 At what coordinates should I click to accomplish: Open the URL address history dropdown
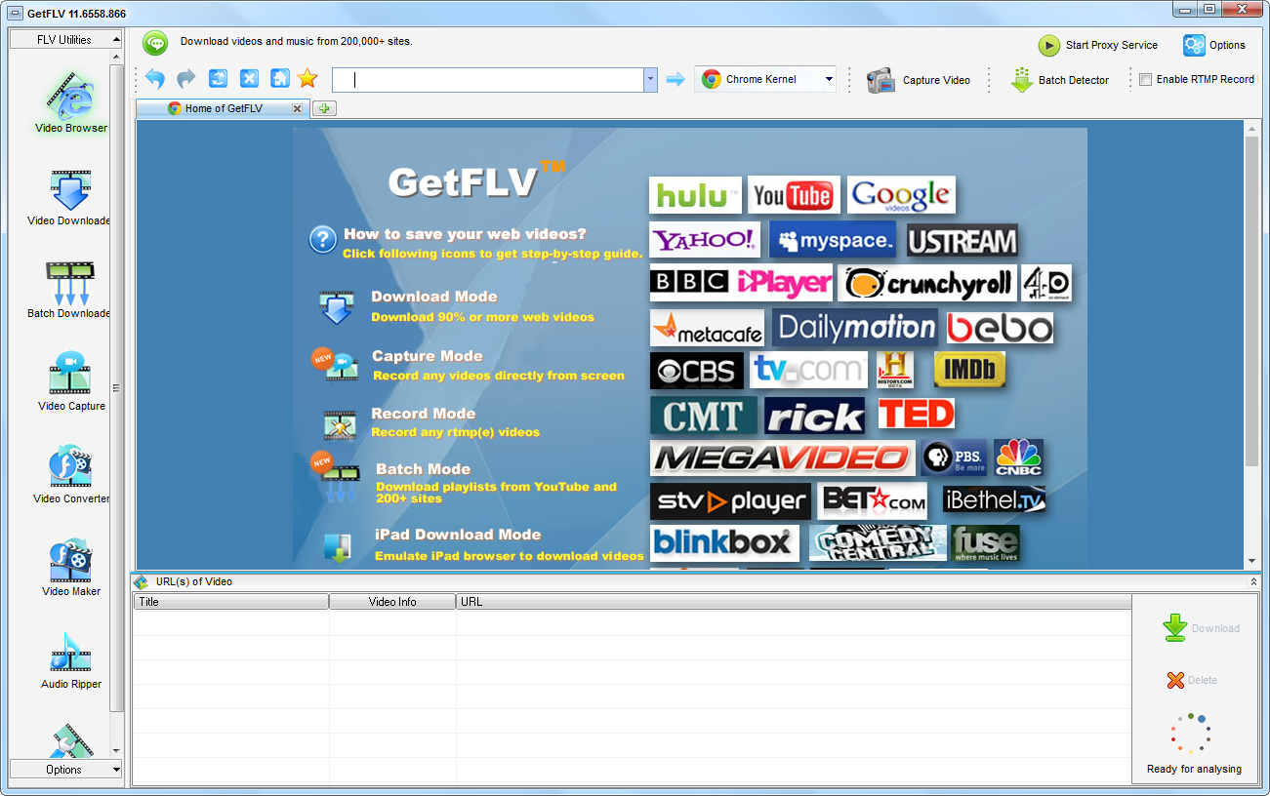tap(650, 80)
